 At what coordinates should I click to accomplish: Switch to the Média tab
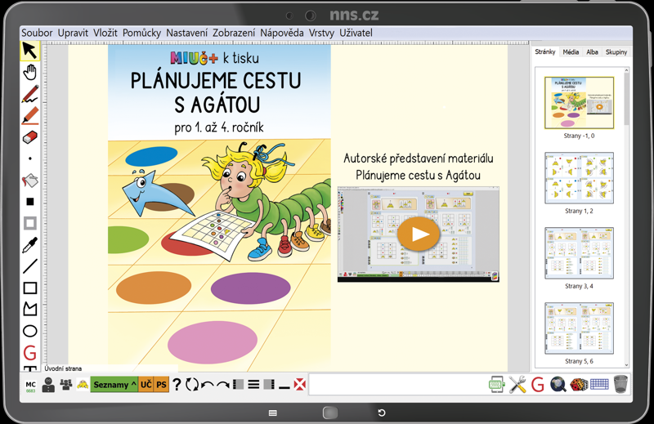(571, 52)
